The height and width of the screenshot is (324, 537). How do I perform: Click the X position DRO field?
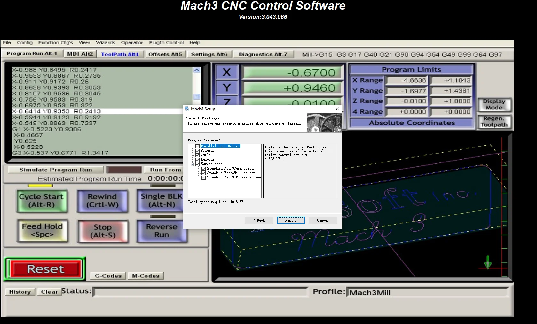[292, 72]
